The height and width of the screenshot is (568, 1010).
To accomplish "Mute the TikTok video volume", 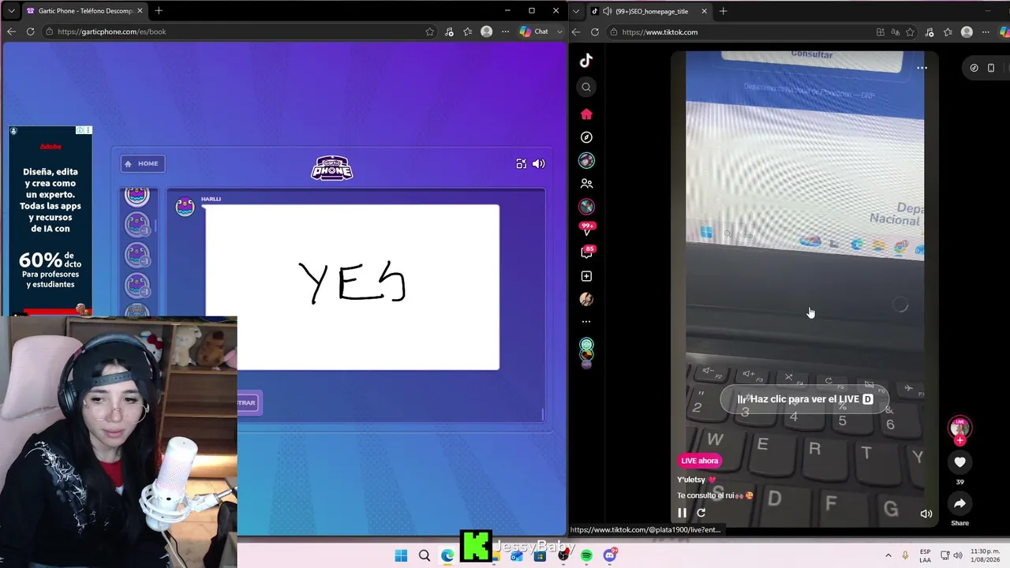I will pos(926,514).
